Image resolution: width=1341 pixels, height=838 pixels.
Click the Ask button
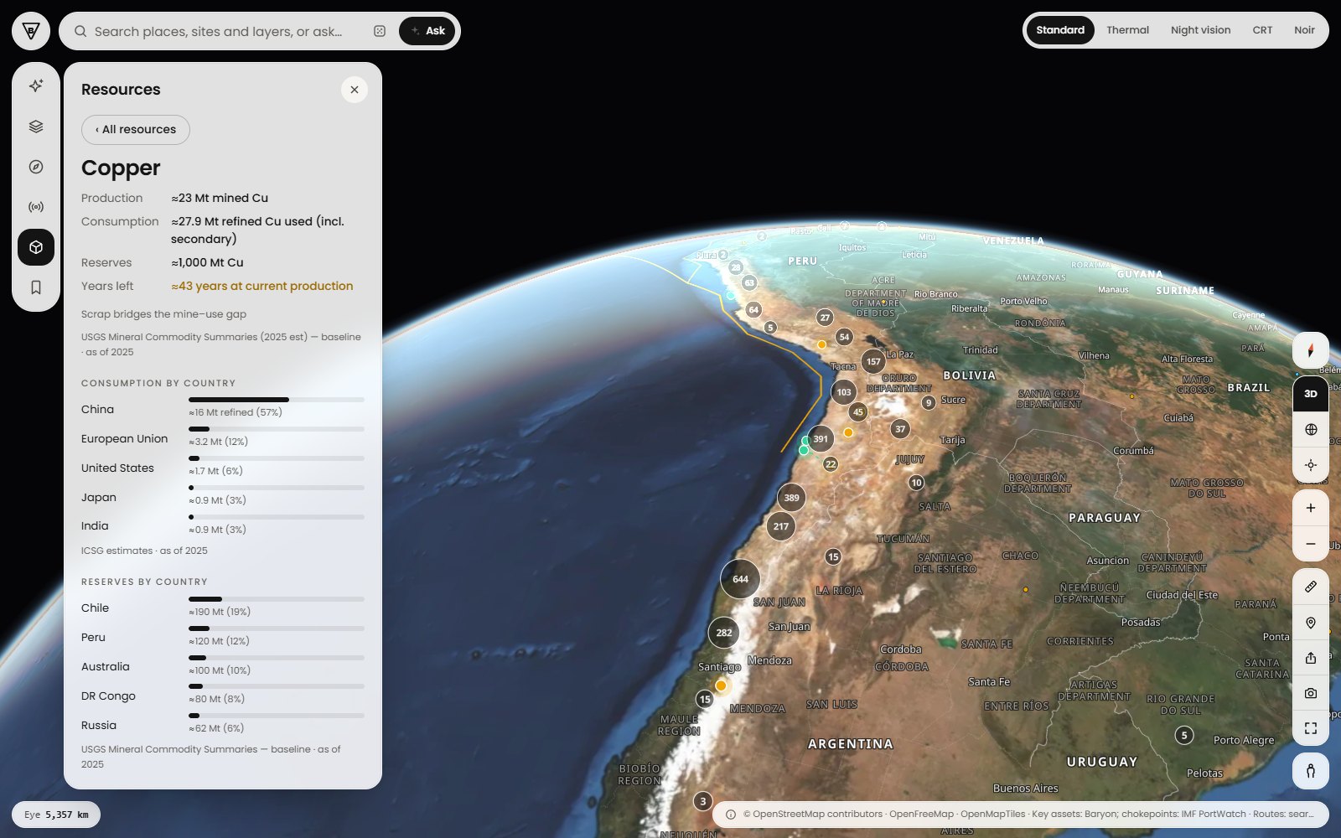[427, 31]
